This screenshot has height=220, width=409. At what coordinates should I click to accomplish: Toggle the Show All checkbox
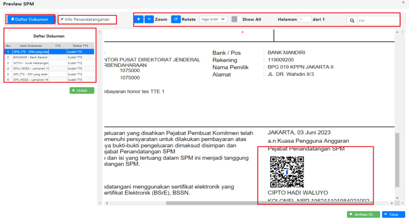click(235, 20)
